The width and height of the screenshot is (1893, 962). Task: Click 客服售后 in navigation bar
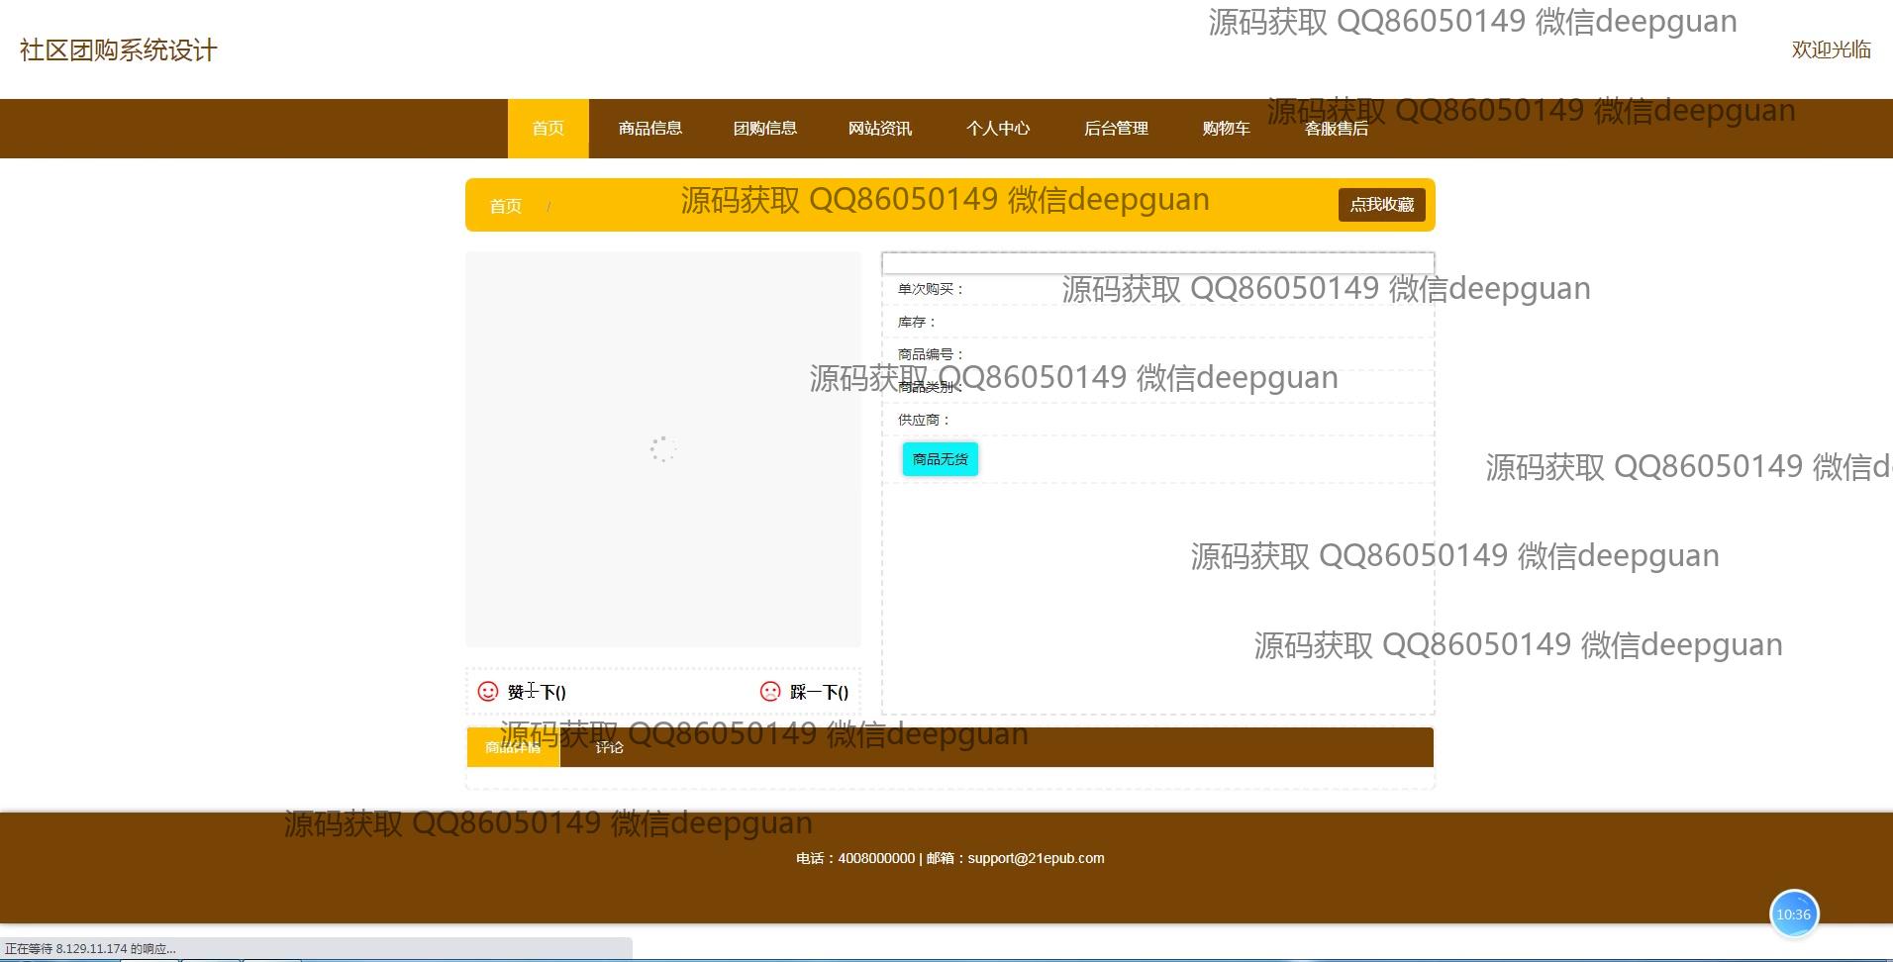pos(1337,129)
